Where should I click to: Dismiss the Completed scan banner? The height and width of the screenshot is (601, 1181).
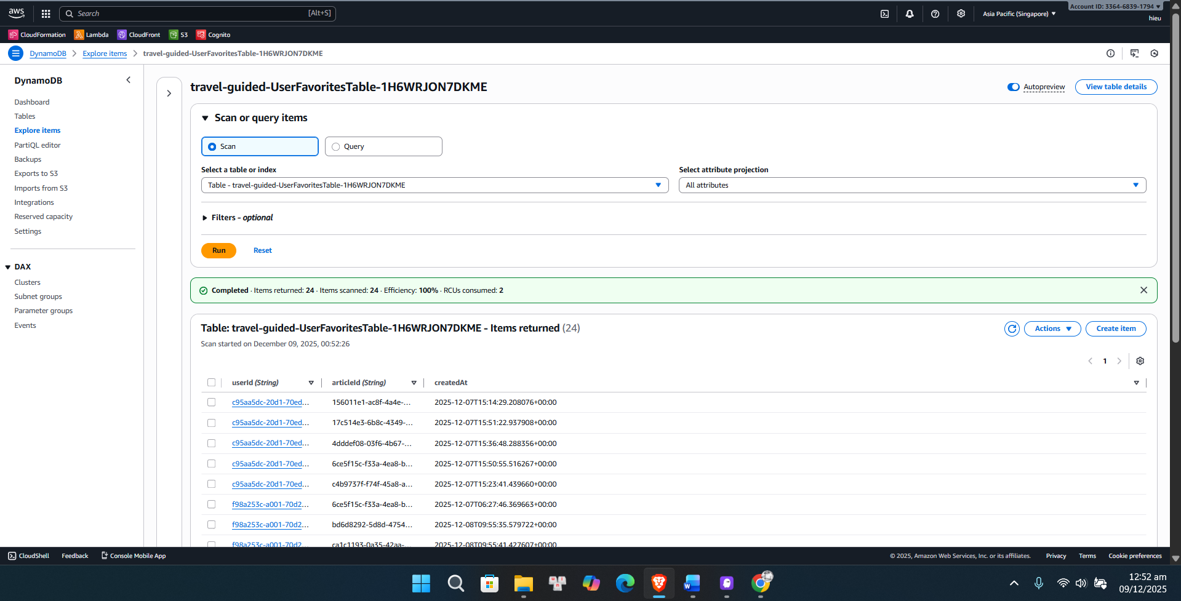[x=1143, y=290]
